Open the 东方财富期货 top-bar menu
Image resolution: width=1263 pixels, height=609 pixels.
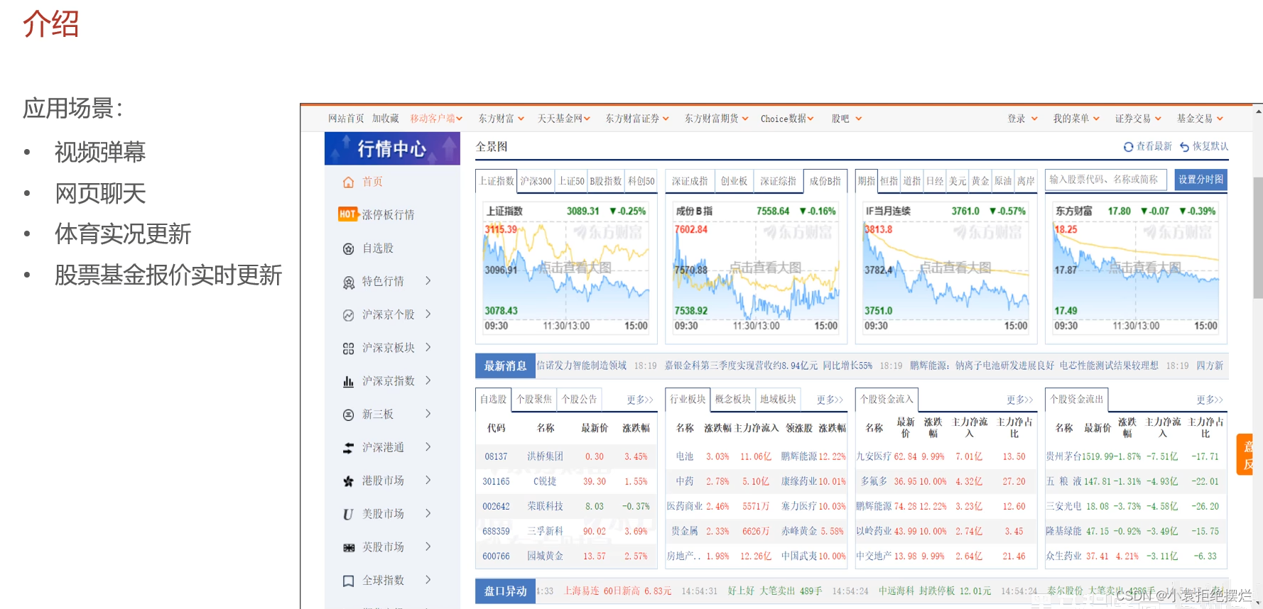pos(716,119)
